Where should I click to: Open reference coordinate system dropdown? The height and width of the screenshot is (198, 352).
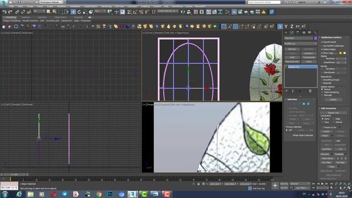click(x=100, y=11)
